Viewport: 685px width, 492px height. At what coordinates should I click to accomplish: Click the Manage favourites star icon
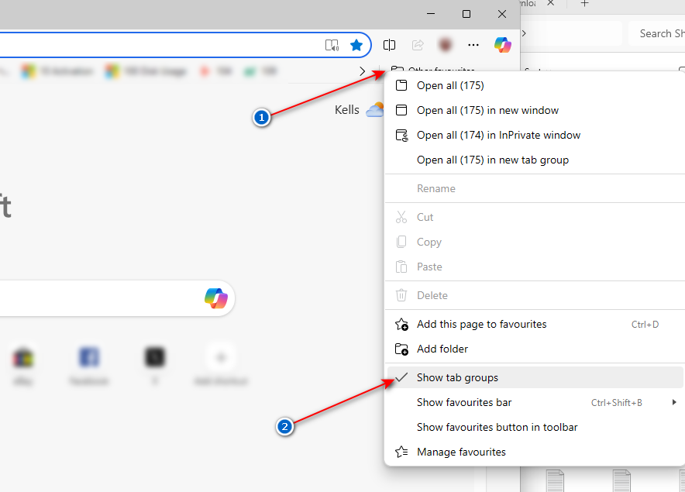[x=401, y=452]
